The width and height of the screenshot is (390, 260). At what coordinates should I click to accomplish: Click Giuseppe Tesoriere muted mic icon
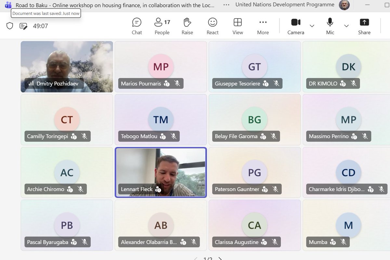click(x=276, y=84)
